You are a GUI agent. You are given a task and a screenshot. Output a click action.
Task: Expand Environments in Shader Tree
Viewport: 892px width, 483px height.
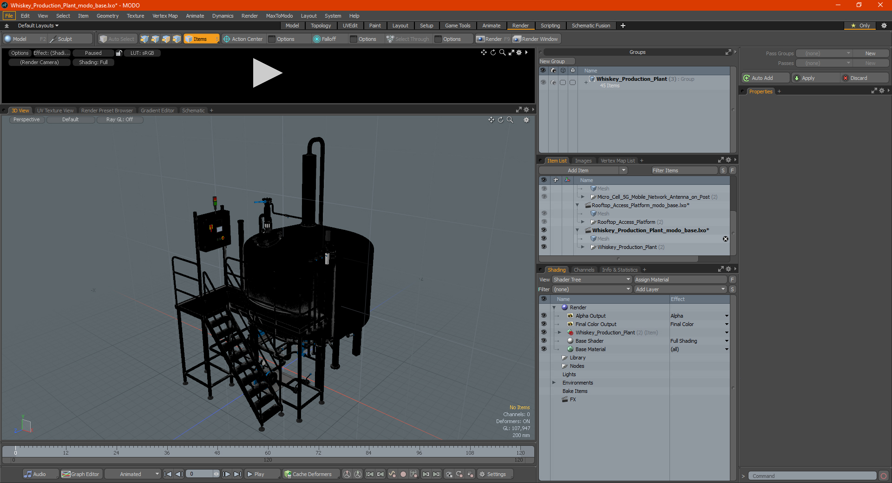pyautogui.click(x=554, y=383)
